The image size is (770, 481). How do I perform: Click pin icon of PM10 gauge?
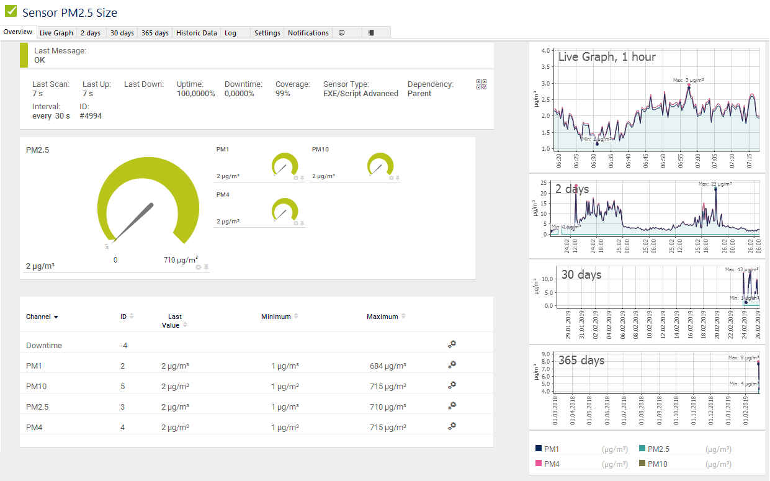pos(398,178)
